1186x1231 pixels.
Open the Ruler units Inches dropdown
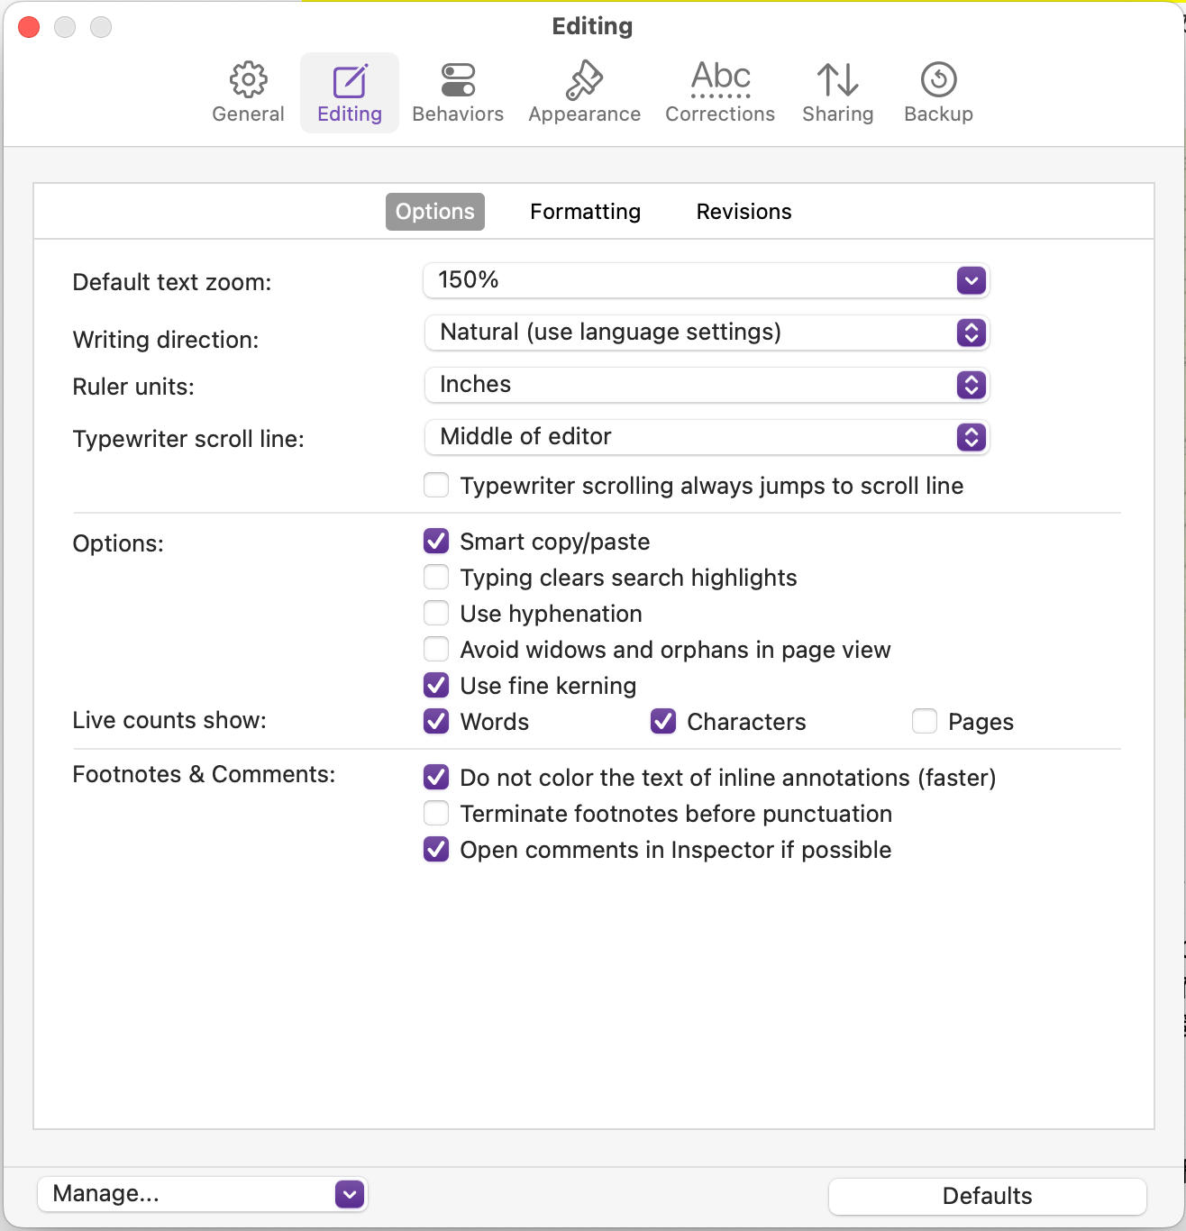coord(706,386)
